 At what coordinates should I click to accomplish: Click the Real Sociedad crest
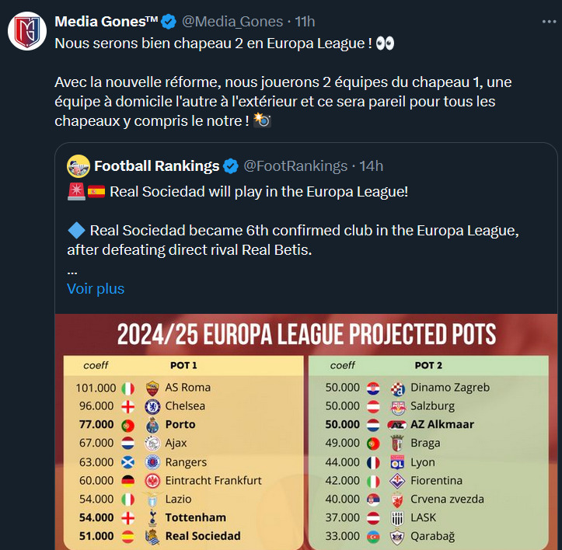coord(152,536)
